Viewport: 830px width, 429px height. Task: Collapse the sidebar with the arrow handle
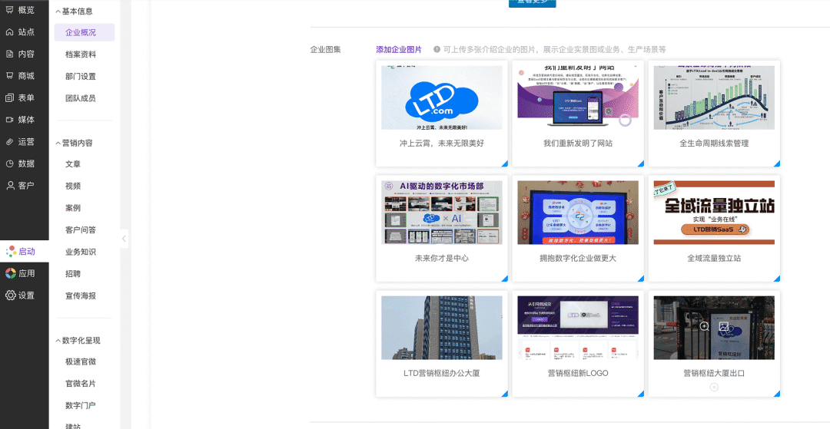(x=124, y=239)
